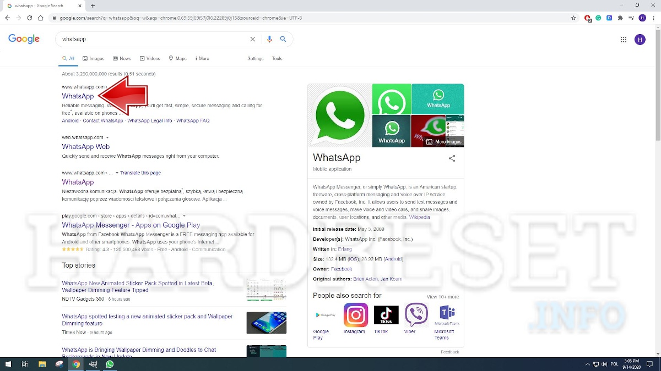Select Viber in People also search for
This screenshot has width=661, height=371.
point(416,319)
